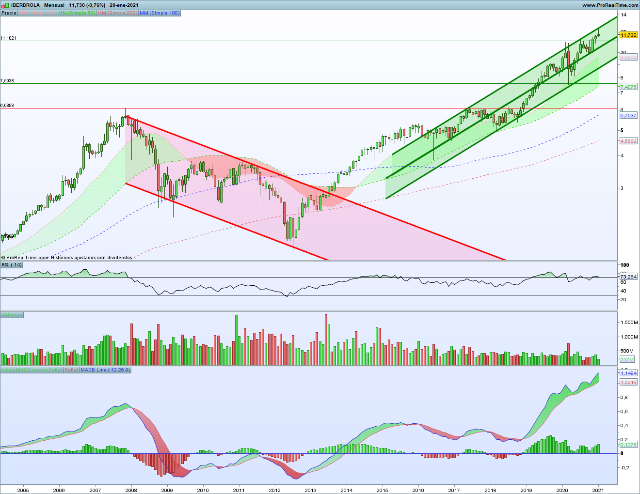640x494 pixels.
Task: Toggle the MM (Simple 50) indicator label
Action: click(x=77, y=13)
